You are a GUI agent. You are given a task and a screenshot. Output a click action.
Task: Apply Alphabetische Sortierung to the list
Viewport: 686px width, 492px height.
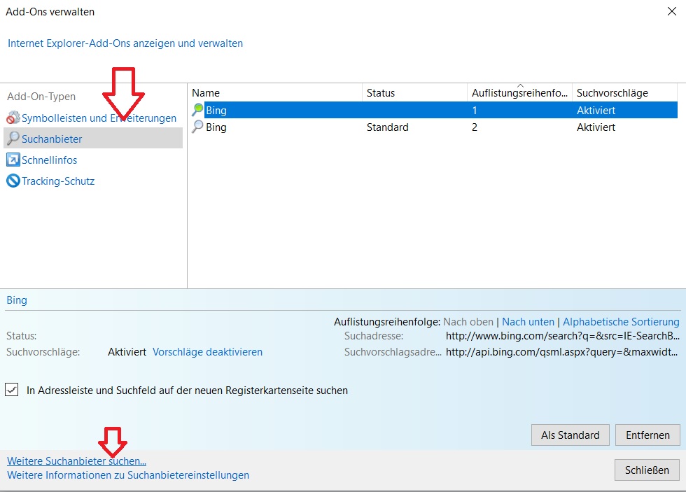(622, 322)
